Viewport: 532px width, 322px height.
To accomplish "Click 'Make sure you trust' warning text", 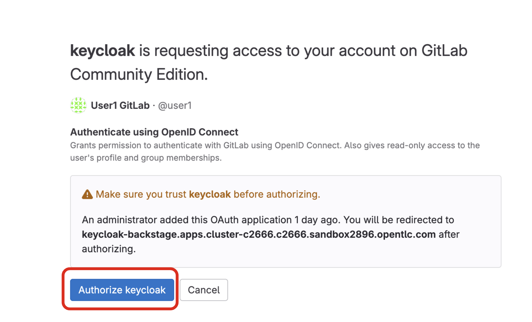I will [x=141, y=194].
